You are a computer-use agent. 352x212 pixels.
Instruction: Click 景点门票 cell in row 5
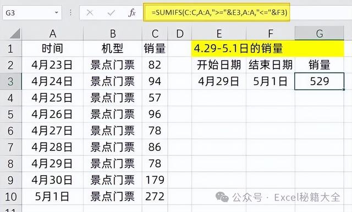click(113, 114)
